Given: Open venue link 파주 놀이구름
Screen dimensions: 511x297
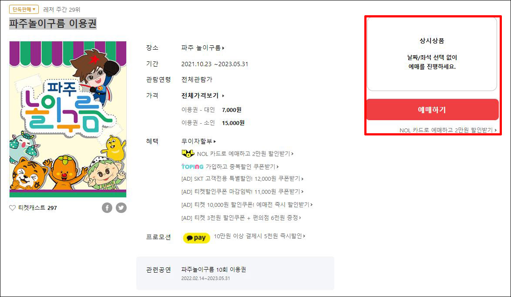Looking at the screenshot, I should point(203,48).
